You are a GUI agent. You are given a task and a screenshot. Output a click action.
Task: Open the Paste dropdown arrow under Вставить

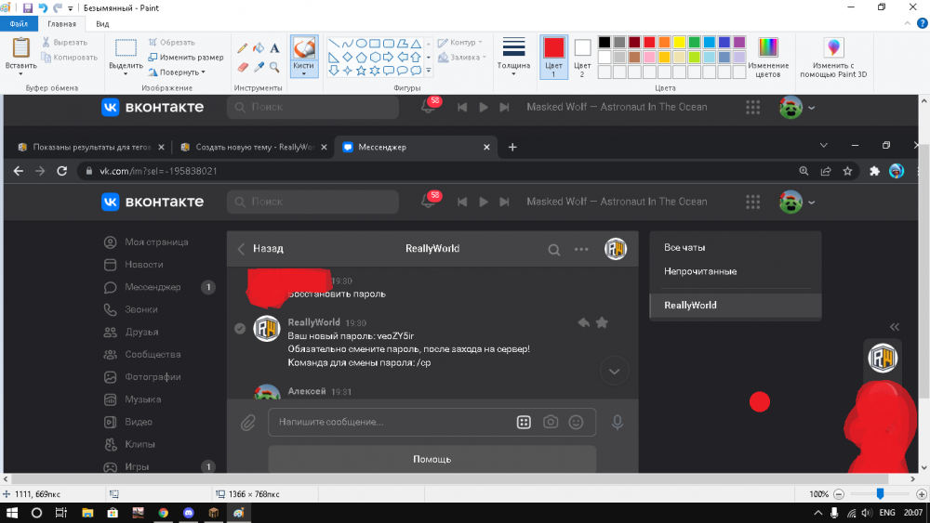coord(20,74)
